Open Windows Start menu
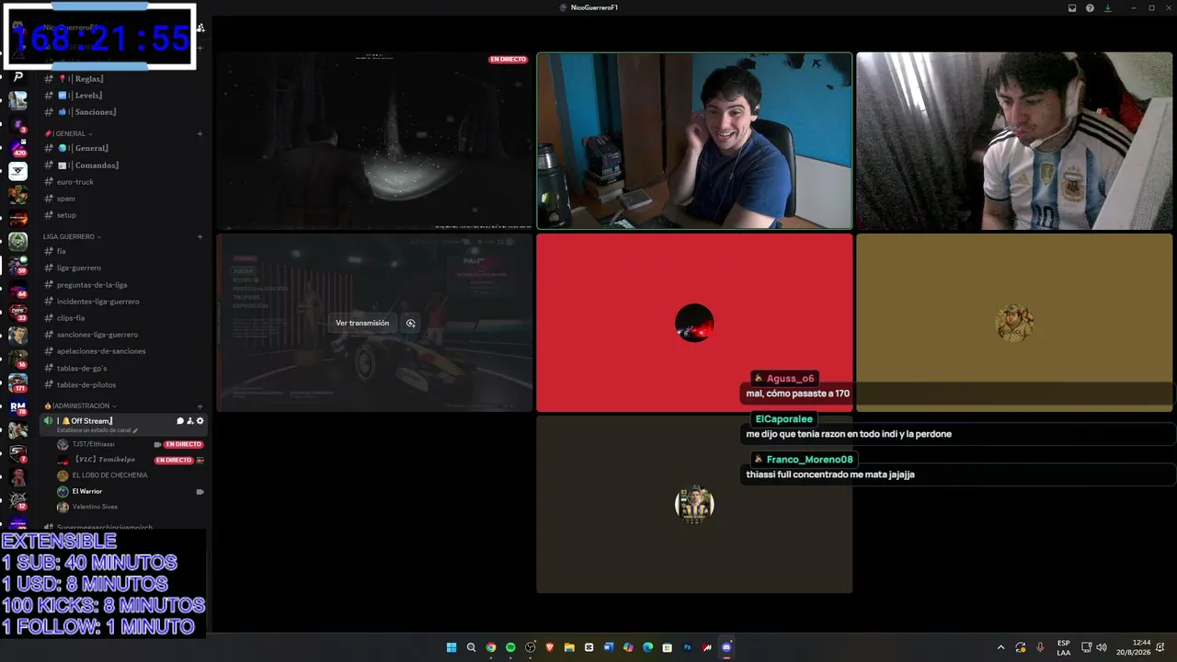This screenshot has height=662, width=1177. click(451, 647)
